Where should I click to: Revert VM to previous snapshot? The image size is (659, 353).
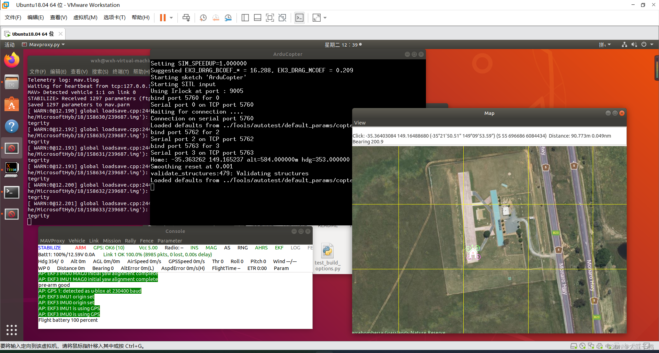click(216, 17)
